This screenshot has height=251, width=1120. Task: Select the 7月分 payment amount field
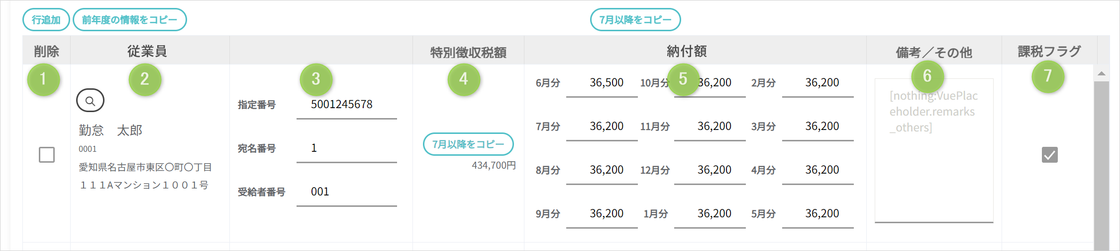tap(602, 126)
